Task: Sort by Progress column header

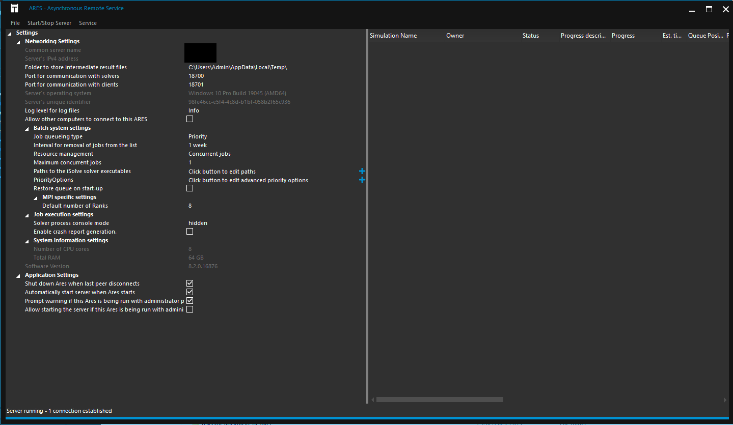Action: pos(623,36)
